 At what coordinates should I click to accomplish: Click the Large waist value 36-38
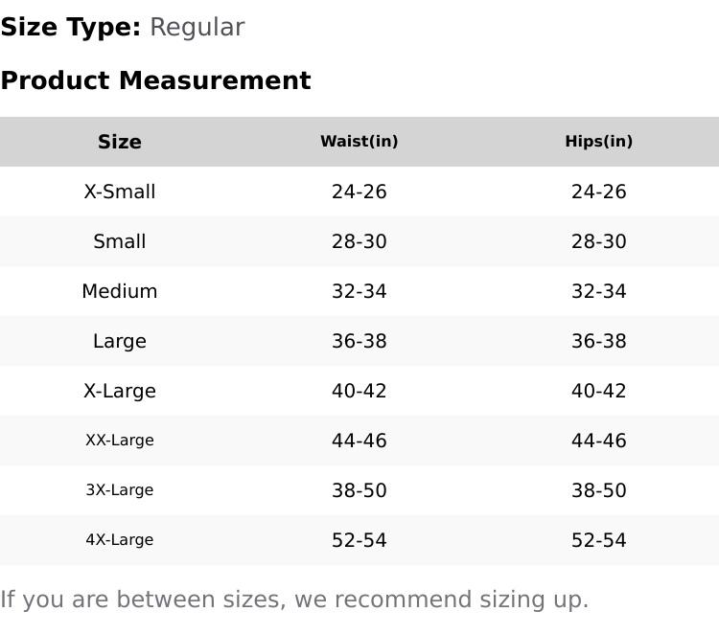coord(359,341)
